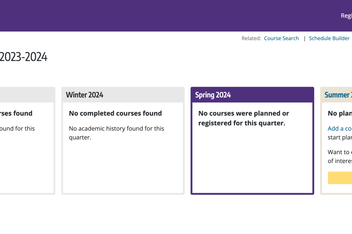Viewport: 352px width, 234px height.
Task: Click the 'start plan' text in Summer card
Action: click(x=340, y=138)
